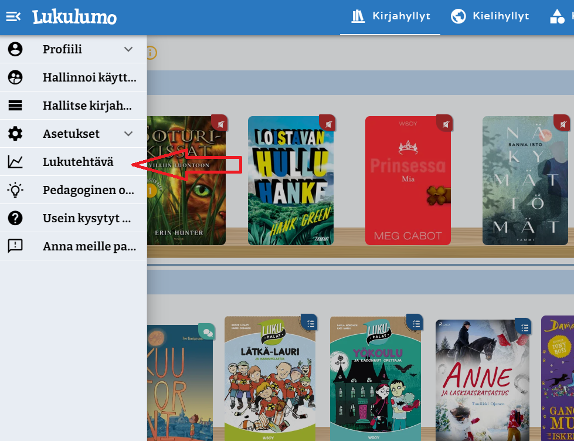Expand the Asetukset chevron
This screenshot has width=574, height=441.
128,134
